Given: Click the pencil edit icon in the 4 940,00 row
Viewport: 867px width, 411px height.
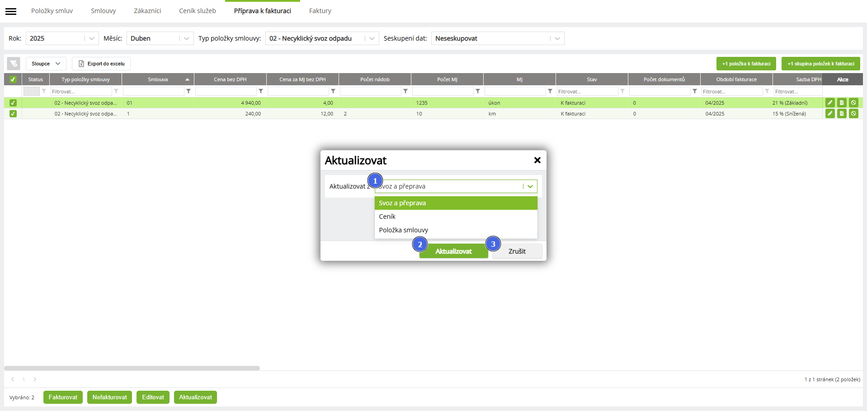Looking at the screenshot, I should click(830, 103).
